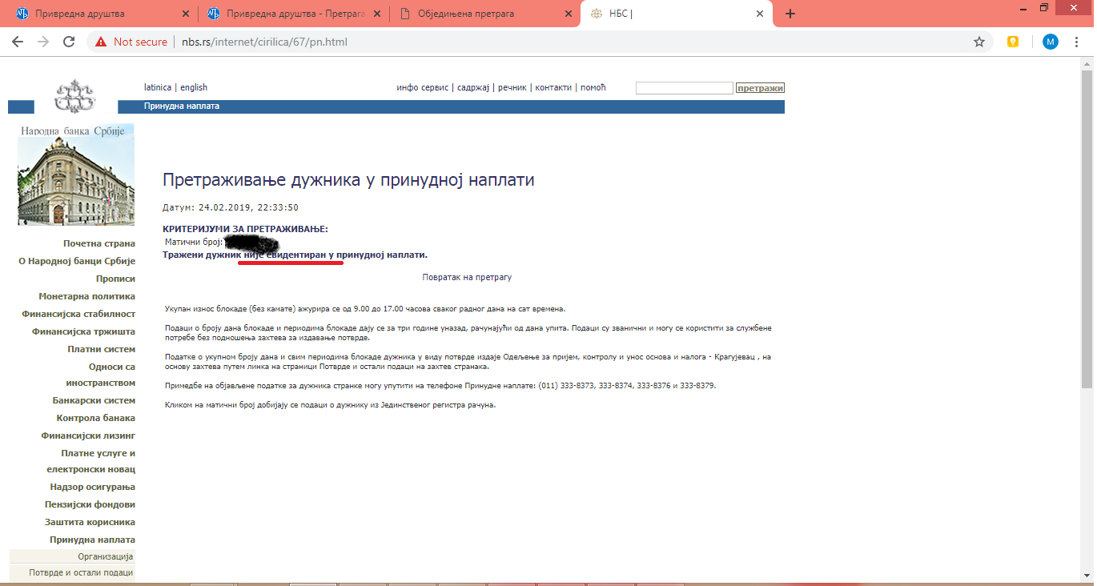Open the Chrome profile avatar M
This screenshot has width=1097, height=586.
1051,42
